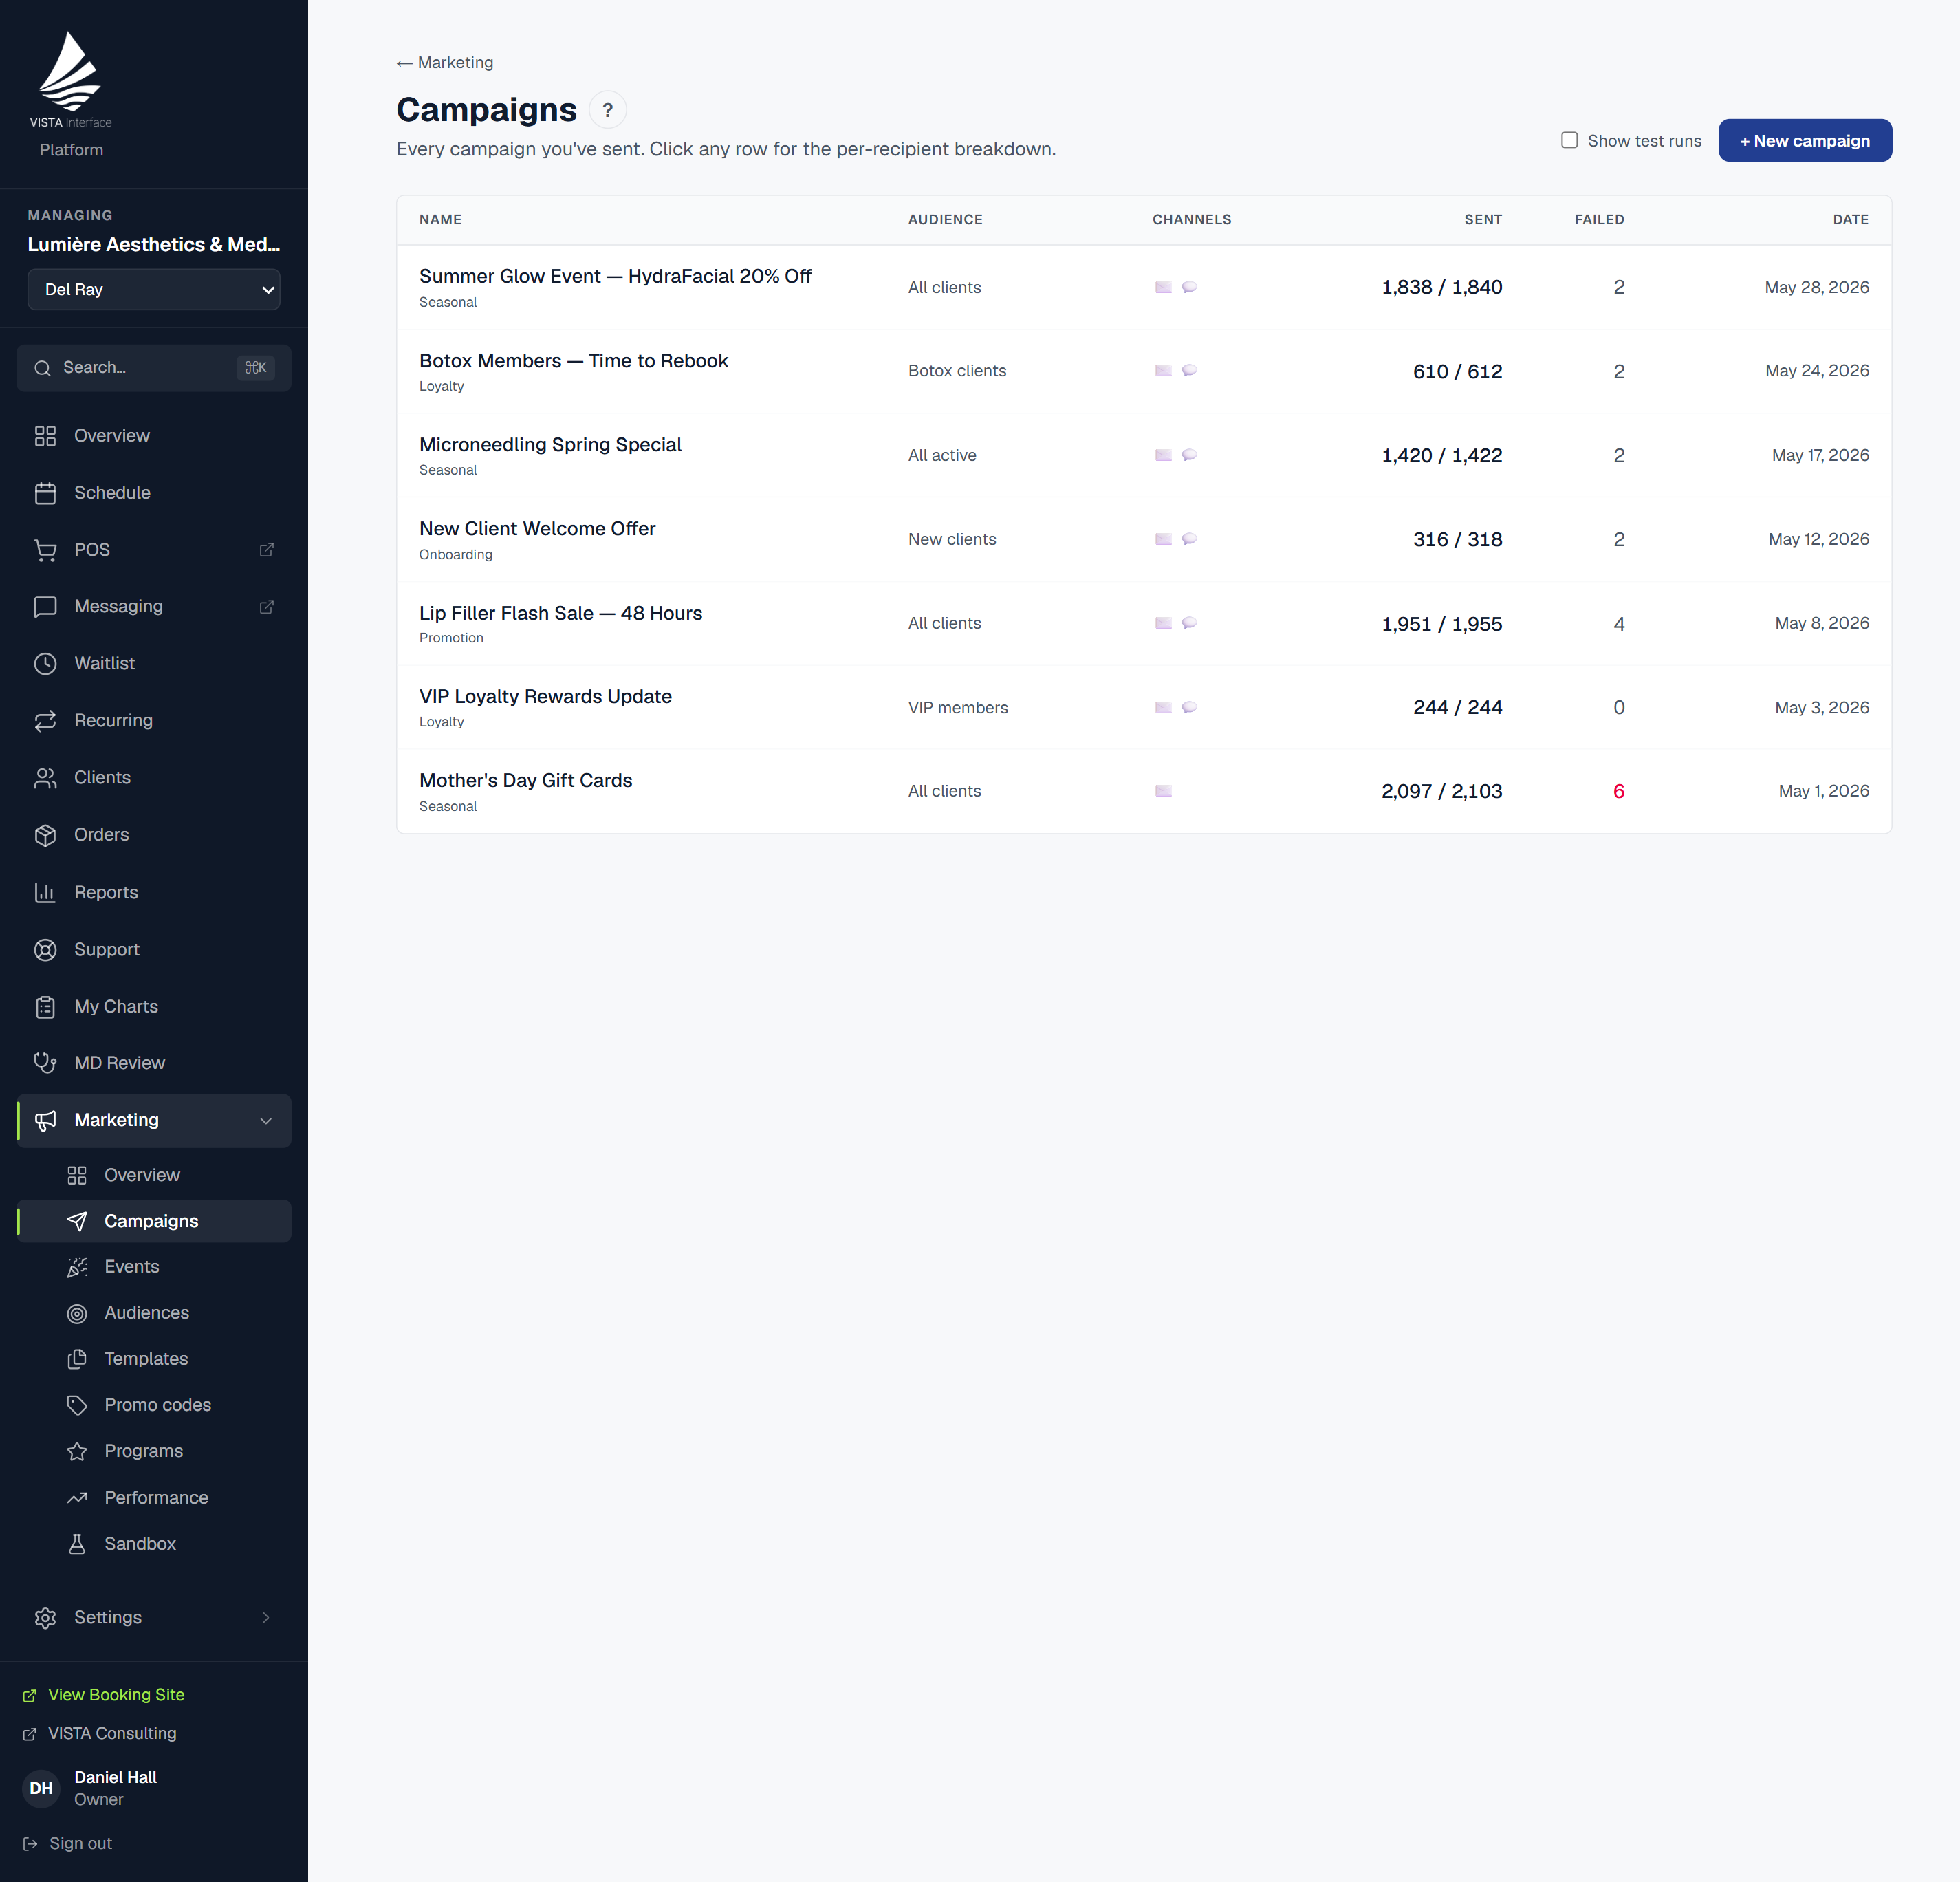Open the New Client Welcome Offer campaign
Image resolution: width=1960 pixels, height=1882 pixels.
(1144, 540)
